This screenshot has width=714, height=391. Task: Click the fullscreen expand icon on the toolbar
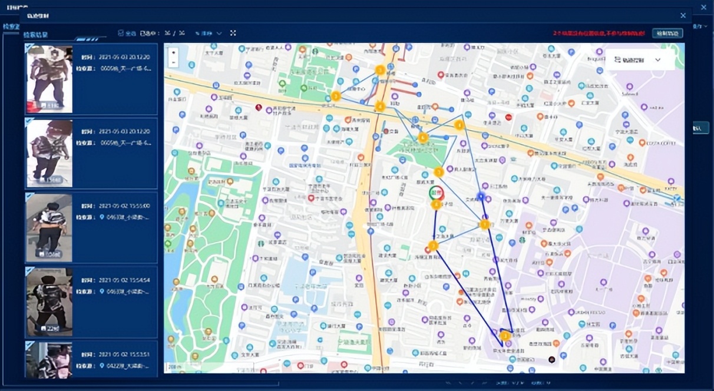pyautogui.click(x=233, y=33)
